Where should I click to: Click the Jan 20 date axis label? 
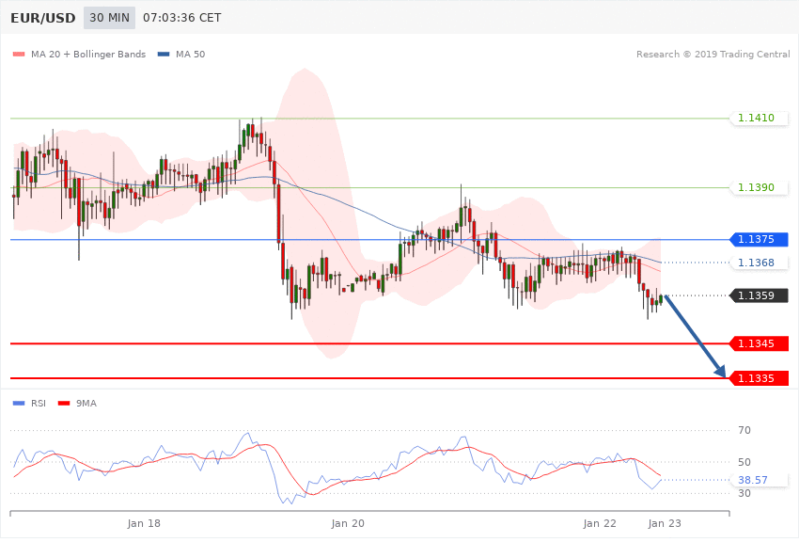pos(348,523)
